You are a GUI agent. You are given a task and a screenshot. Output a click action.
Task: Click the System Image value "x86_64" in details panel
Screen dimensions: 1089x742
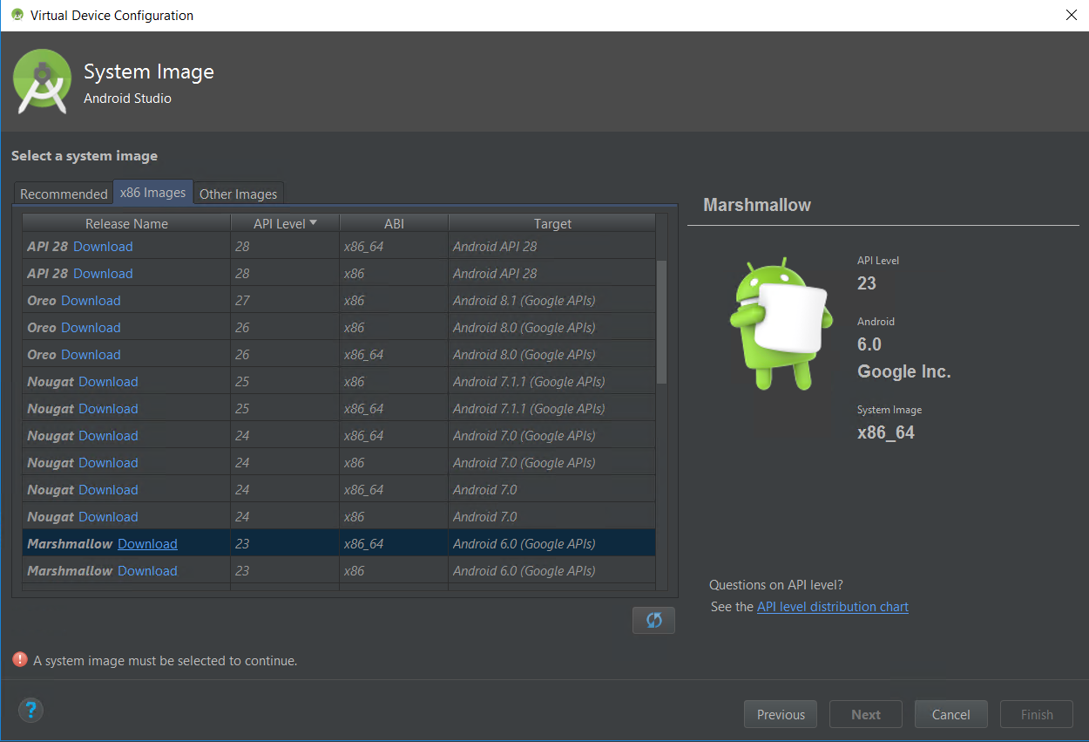(x=886, y=432)
